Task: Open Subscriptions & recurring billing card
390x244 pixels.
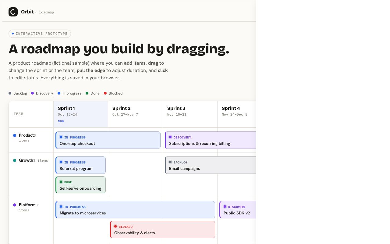Action: [x=210, y=140]
